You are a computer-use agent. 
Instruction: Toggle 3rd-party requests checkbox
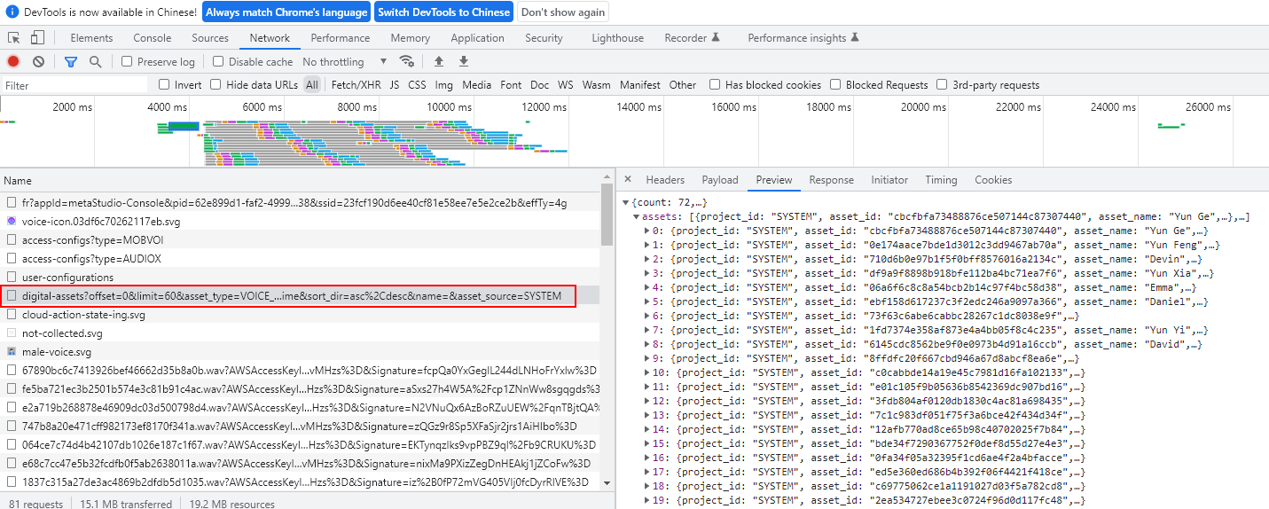(942, 84)
